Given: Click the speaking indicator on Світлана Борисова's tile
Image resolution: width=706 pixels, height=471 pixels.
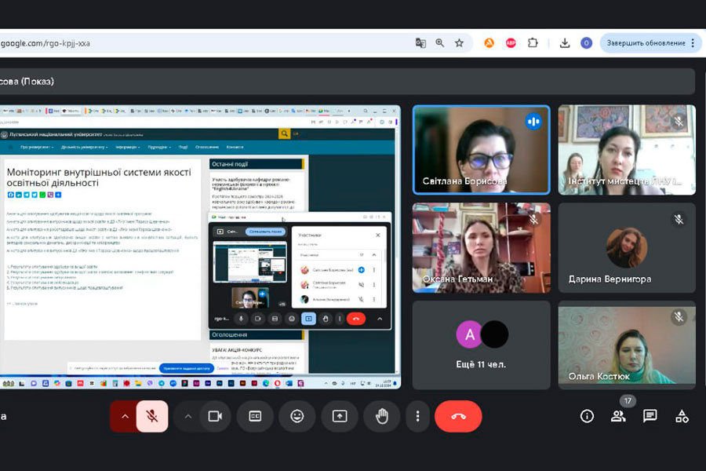Looking at the screenshot, I should tap(533, 121).
